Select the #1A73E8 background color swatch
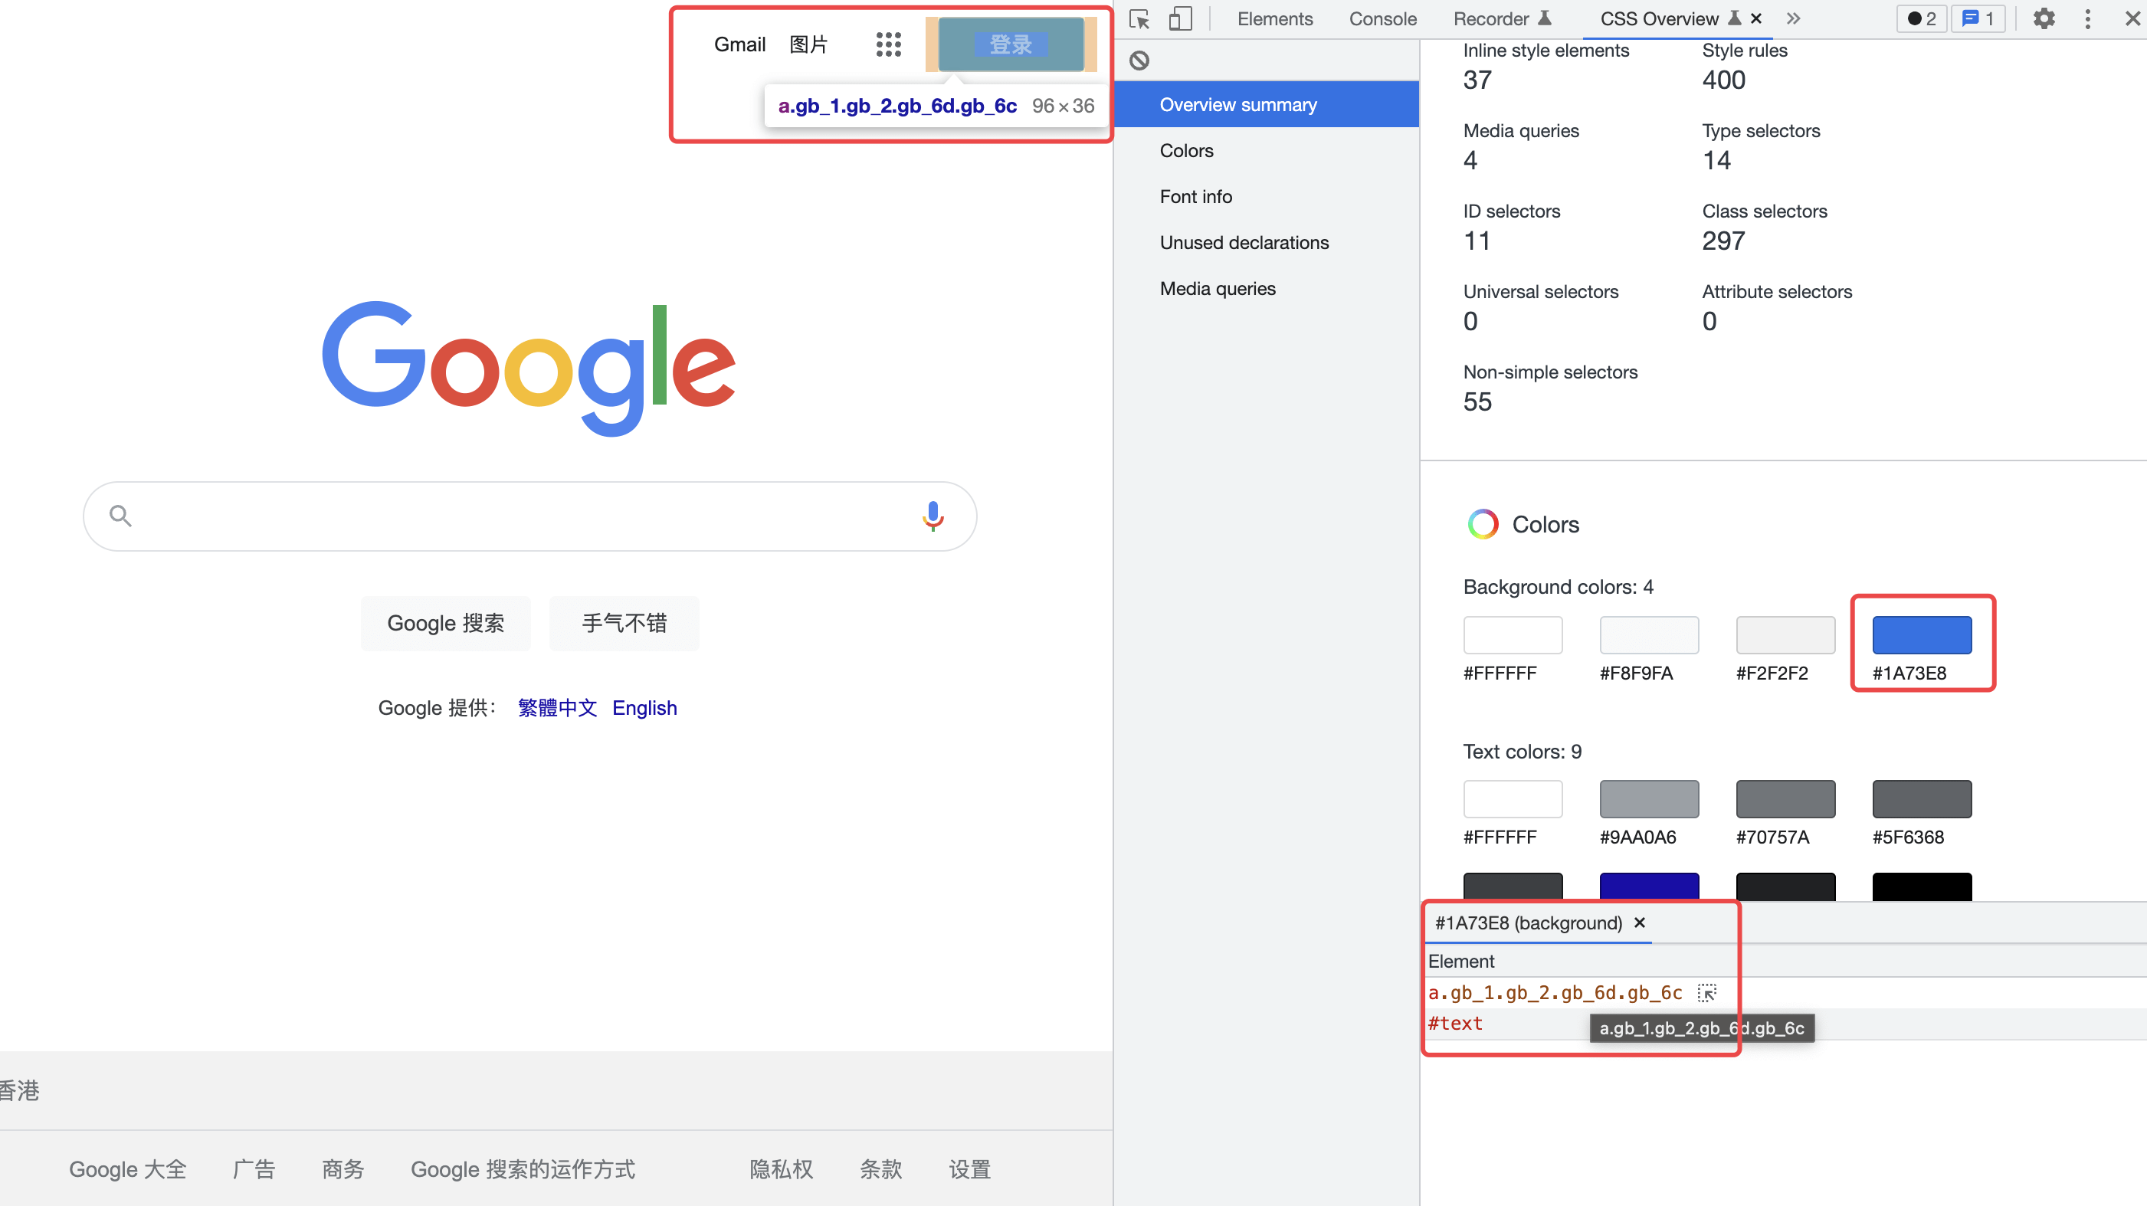This screenshot has width=2147, height=1206. tap(1921, 635)
